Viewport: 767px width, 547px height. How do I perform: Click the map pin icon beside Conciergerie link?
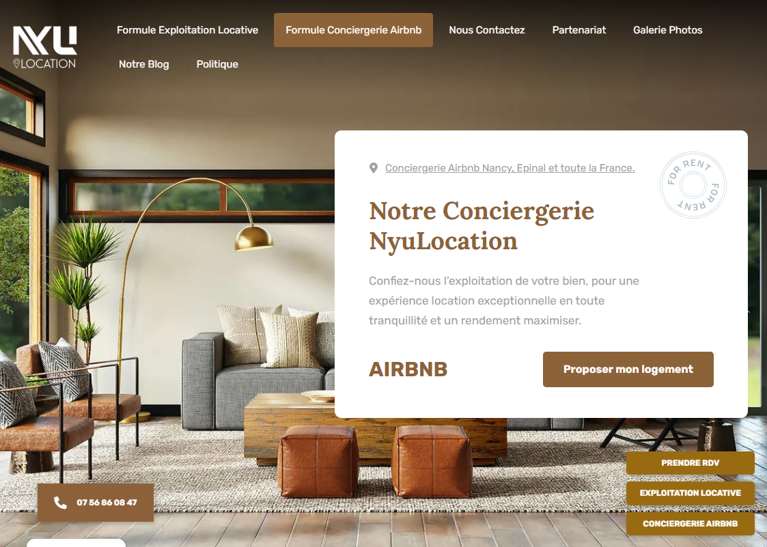[x=373, y=168]
